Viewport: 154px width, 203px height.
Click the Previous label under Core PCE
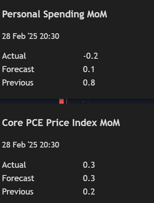coord(18,192)
